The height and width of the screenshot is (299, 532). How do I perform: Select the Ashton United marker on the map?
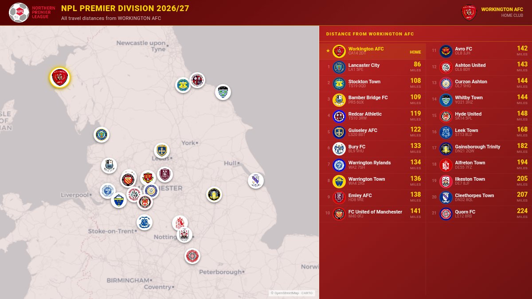(134, 194)
